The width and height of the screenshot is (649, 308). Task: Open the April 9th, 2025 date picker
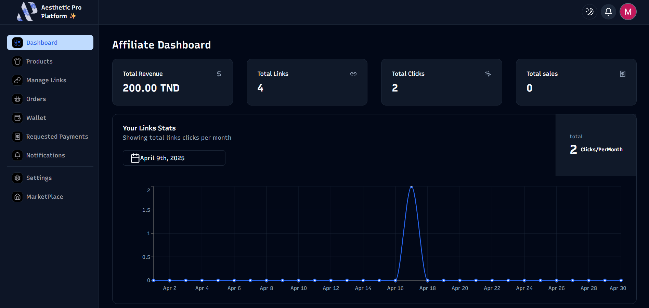(174, 158)
